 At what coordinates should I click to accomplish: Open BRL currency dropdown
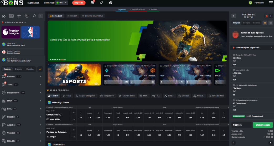(61, 3)
